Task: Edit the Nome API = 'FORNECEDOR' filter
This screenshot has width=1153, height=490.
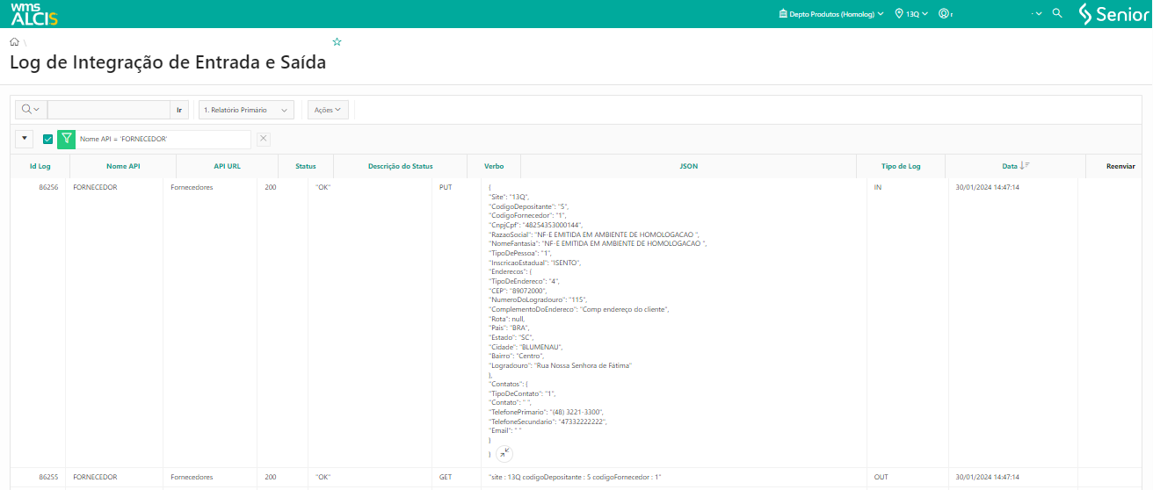Action: [x=163, y=139]
